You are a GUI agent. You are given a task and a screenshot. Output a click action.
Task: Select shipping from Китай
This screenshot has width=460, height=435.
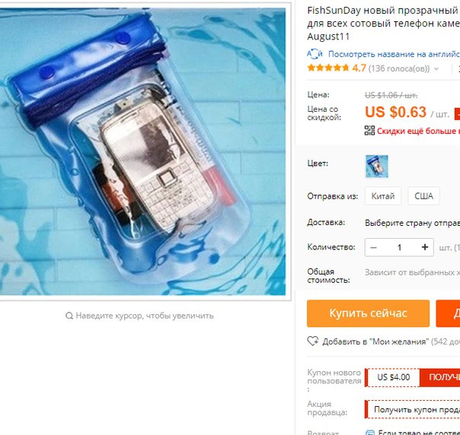coord(383,196)
